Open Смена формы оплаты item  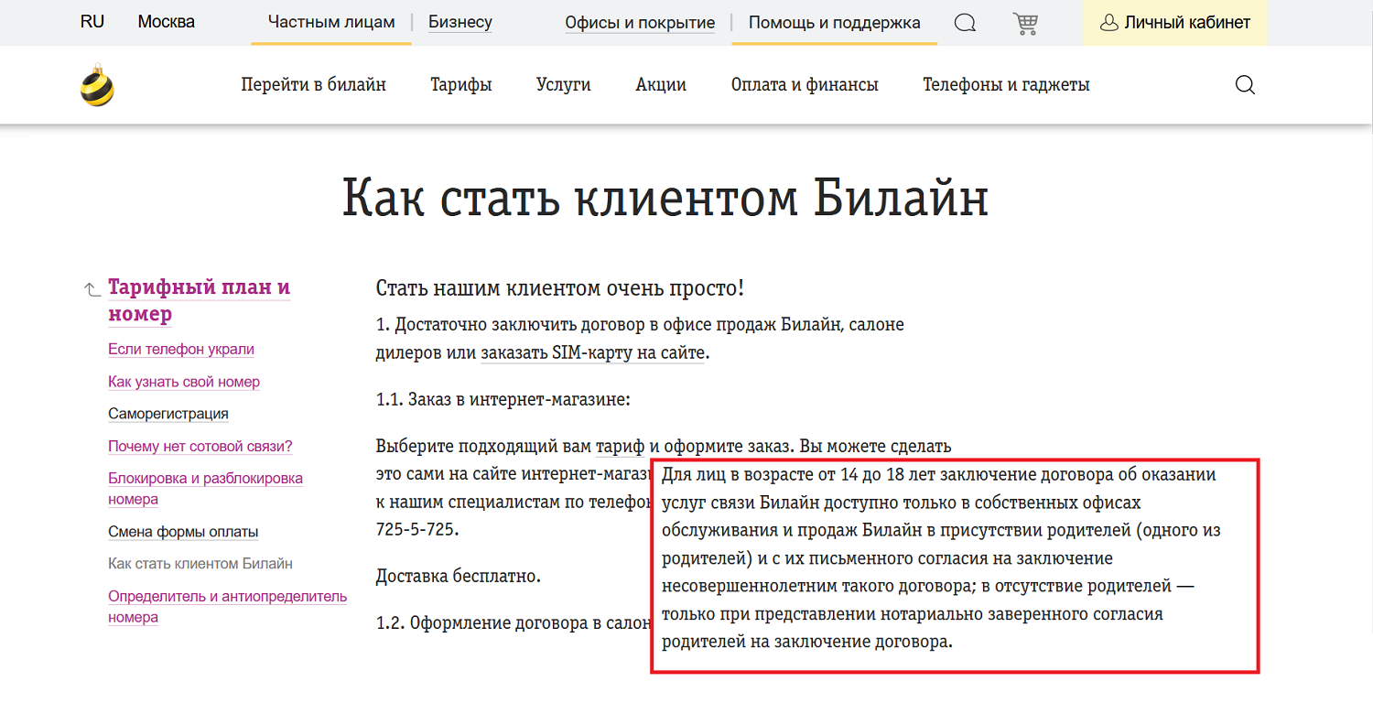183,532
